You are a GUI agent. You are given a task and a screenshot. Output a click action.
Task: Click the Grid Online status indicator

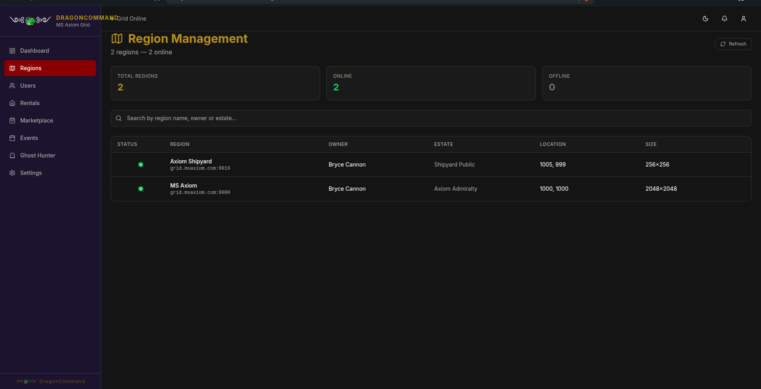(129, 19)
